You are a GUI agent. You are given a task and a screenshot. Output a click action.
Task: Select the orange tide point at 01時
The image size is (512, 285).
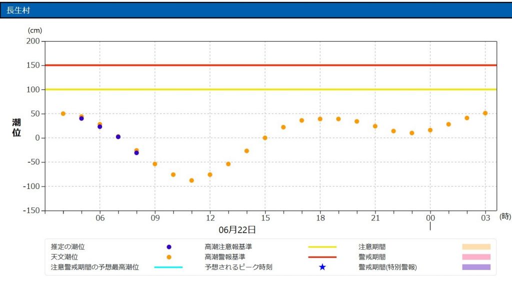448,124
